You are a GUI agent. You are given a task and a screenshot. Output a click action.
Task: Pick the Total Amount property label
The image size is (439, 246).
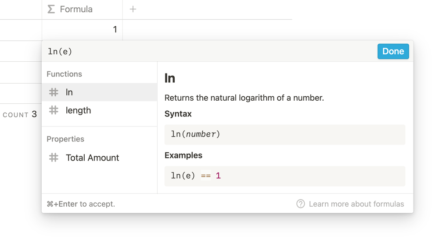coord(92,158)
